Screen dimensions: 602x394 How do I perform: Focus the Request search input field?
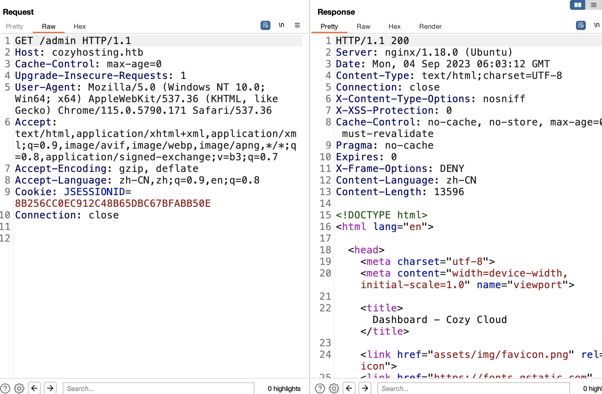pyautogui.click(x=158, y=388)
